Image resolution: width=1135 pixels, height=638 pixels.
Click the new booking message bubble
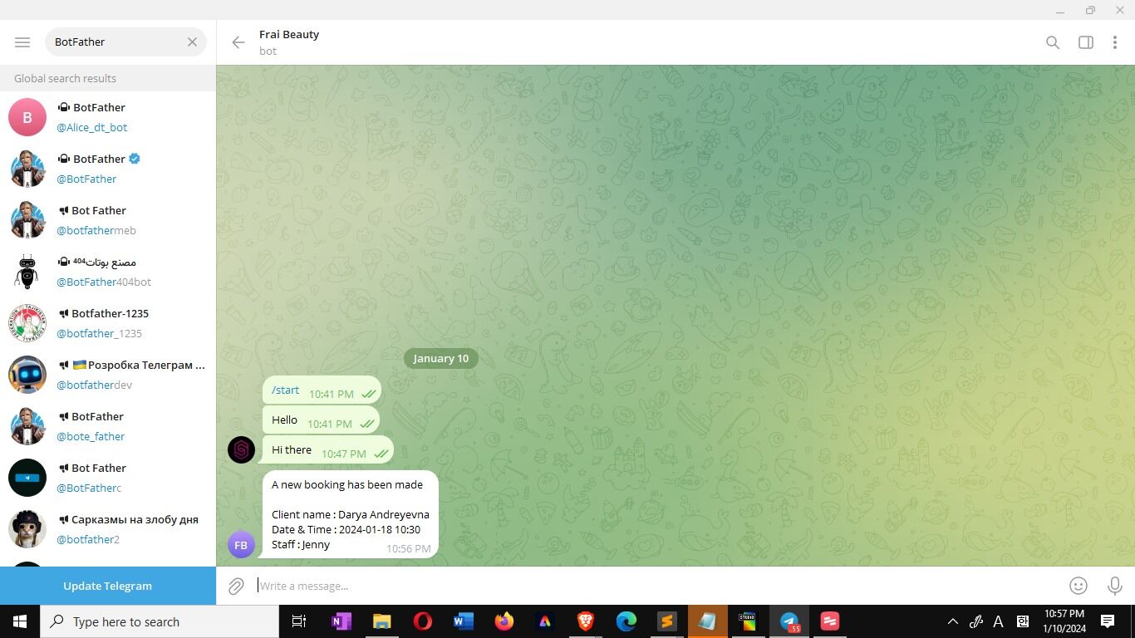pyautogui.click(x=351, y=514)
